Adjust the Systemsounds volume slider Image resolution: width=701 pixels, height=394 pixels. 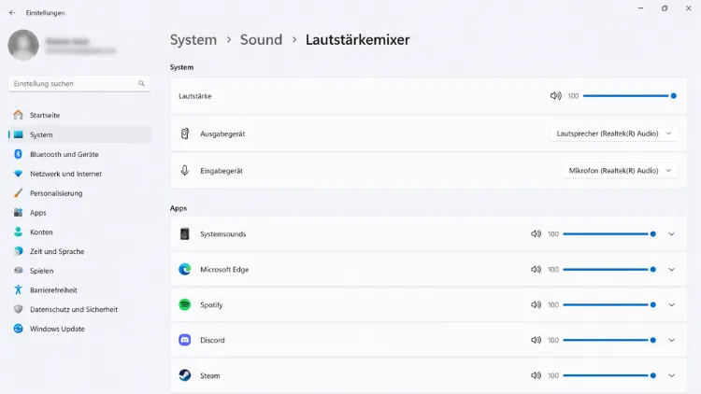pos(609,234)
